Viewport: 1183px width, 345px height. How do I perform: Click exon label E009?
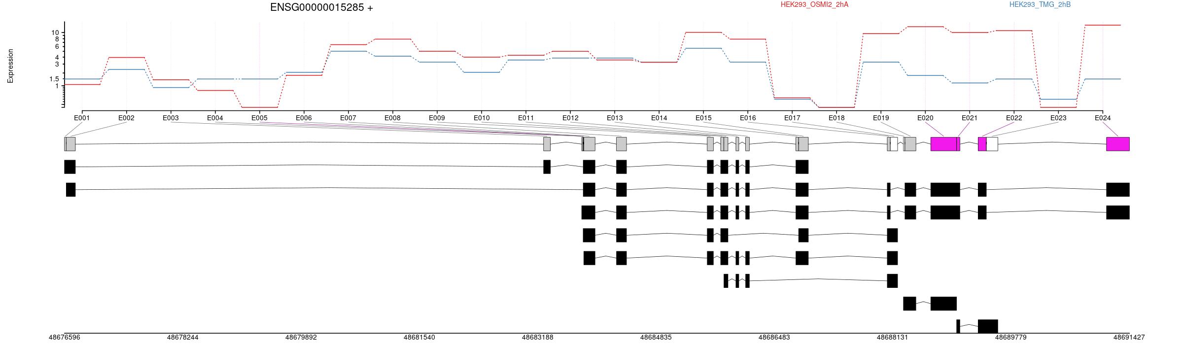pyautogui.click(x=437, y=118)
